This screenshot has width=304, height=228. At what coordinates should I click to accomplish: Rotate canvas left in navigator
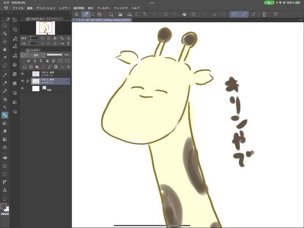click(42, 44)
